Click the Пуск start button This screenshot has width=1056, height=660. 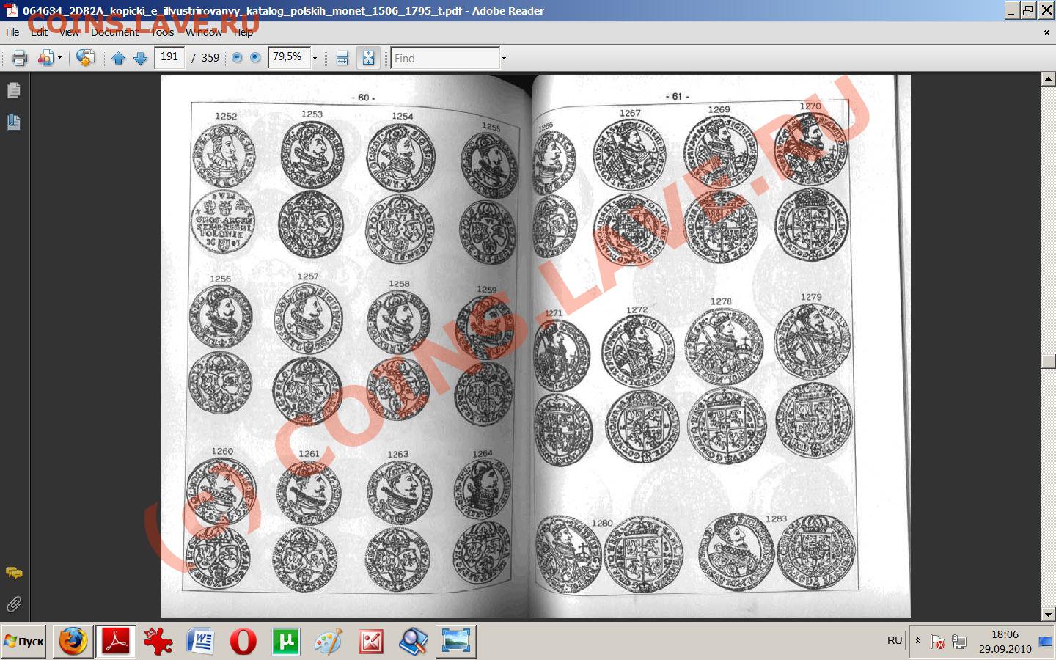(x=24, y=642)
